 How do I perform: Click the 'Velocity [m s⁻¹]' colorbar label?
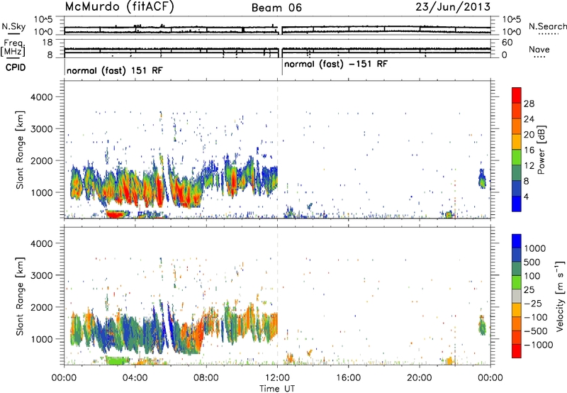click(560, 297)
